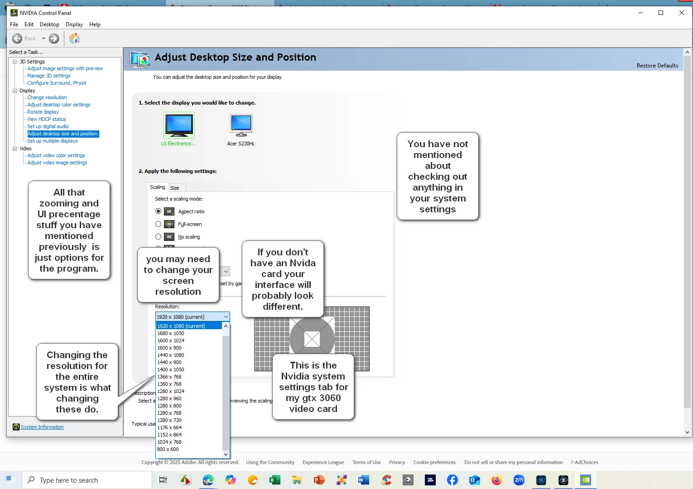
Task: Click the Full-screen scaling mode icon
Action: [x=169, y=224]
